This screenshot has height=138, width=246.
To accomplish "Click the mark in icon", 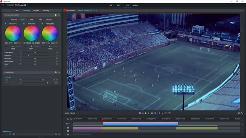I will pyautogui.click(x=155, y=113).
